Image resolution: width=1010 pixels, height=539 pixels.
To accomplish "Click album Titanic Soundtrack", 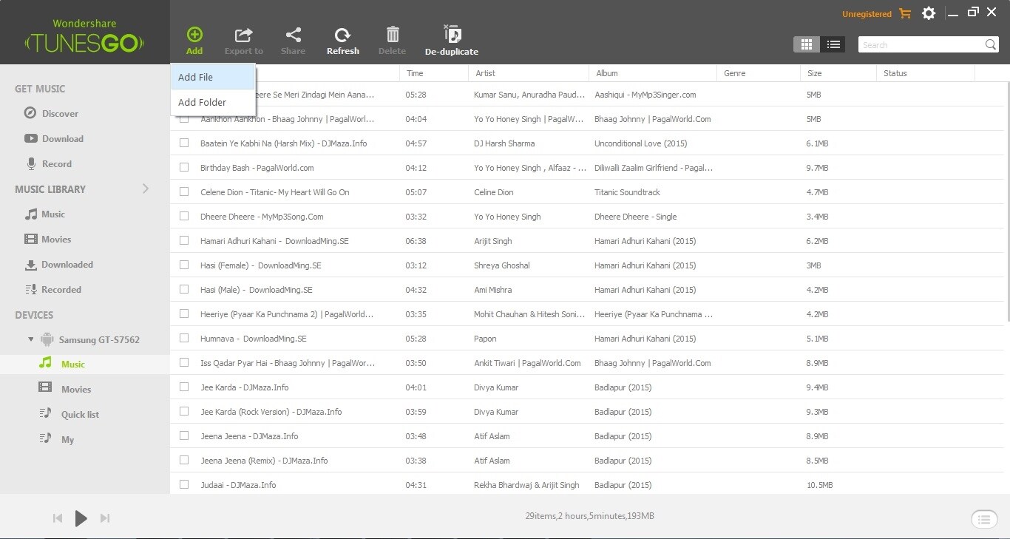I will pyautogui.click(x=627, y=192).
